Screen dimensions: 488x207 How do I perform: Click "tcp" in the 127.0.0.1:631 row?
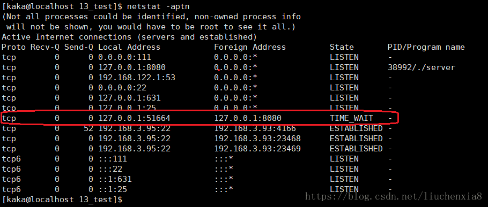(9, 98)
